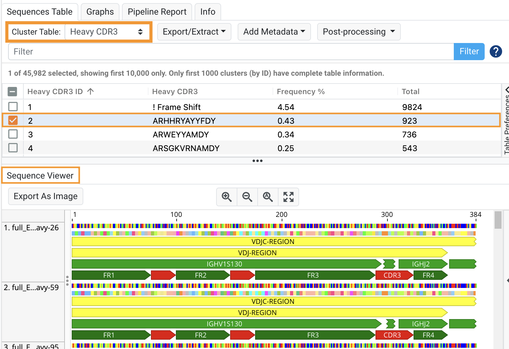Click IGHV1S130 annotation of sequence 1
Screen dimensions: 509x349
pos(226,264)
